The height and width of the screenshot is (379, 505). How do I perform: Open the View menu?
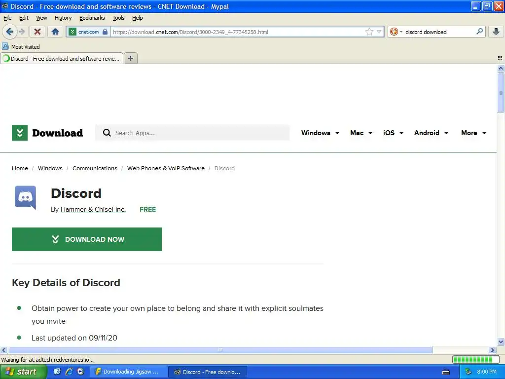pyautogui.click(x=41, y=18)
